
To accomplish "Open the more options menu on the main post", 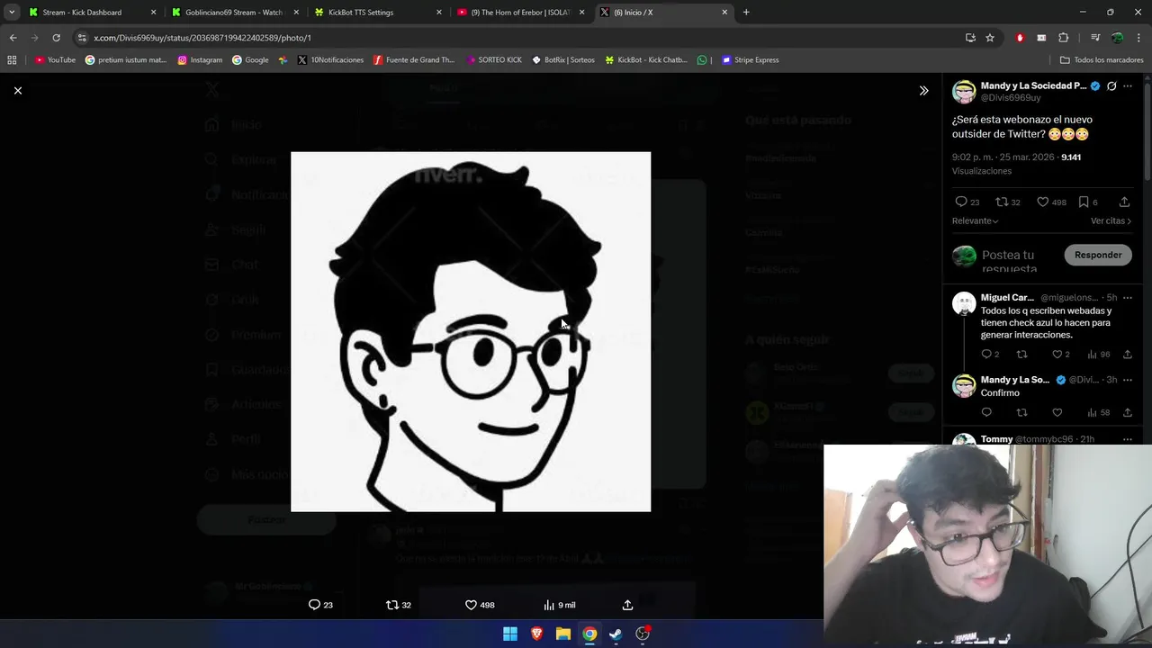I will (x=1128, y=86).
